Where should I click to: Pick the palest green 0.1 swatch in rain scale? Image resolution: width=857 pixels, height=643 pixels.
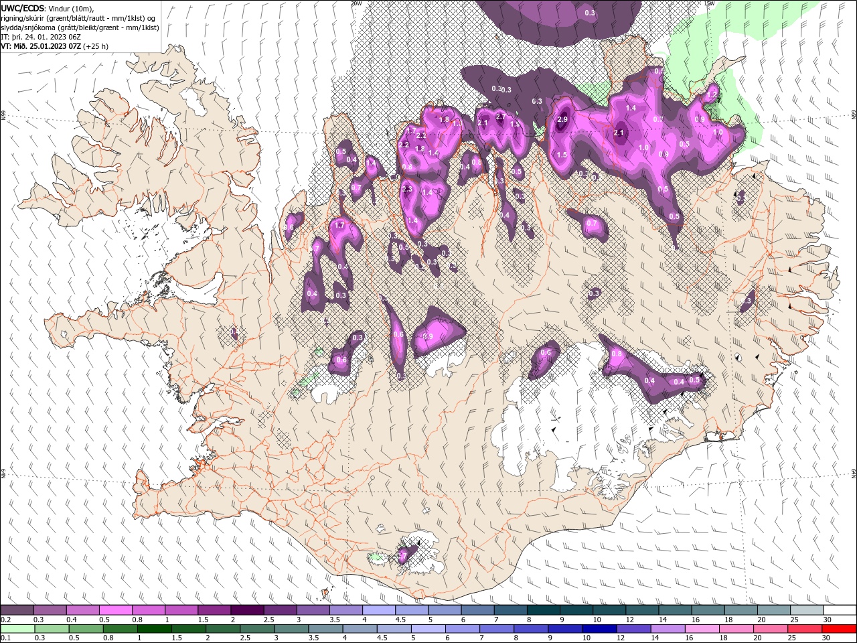coord(17,629)
